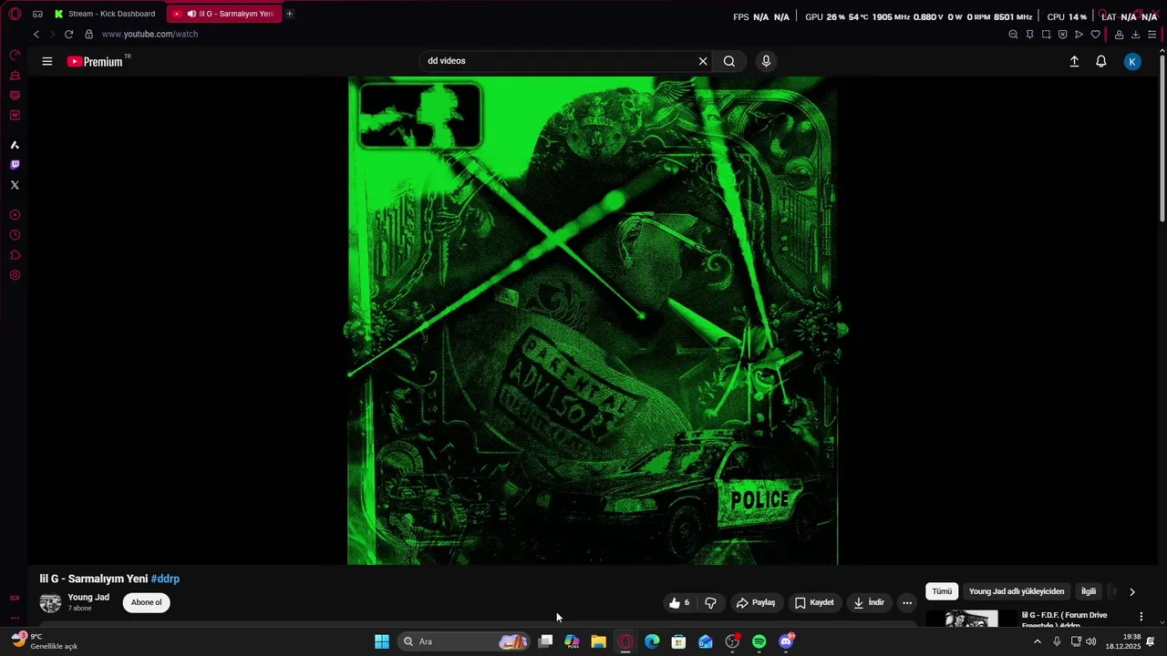The image size is (1167, 656).
Task: Pin page with pinboard icon
Action: click(1029, 34)
